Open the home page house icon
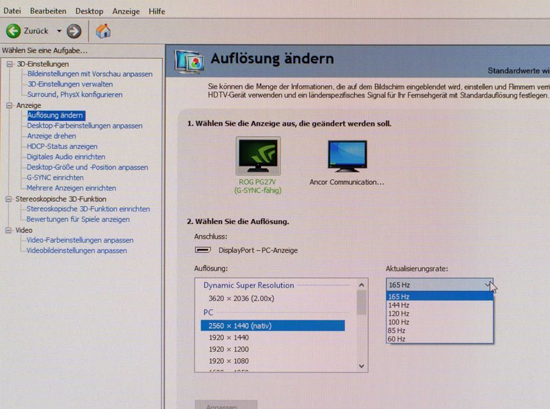550x409 pixels. coord(103,31)
